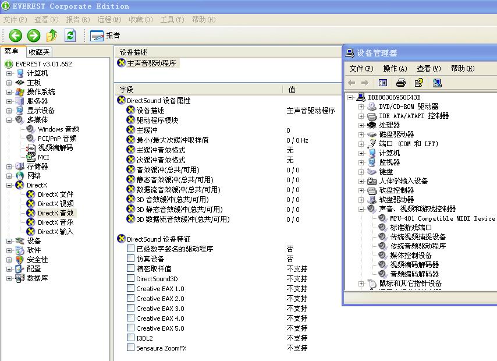Click the Refresh toolbar icon
This screenshot has height=361, width=497.
[70, 36]
